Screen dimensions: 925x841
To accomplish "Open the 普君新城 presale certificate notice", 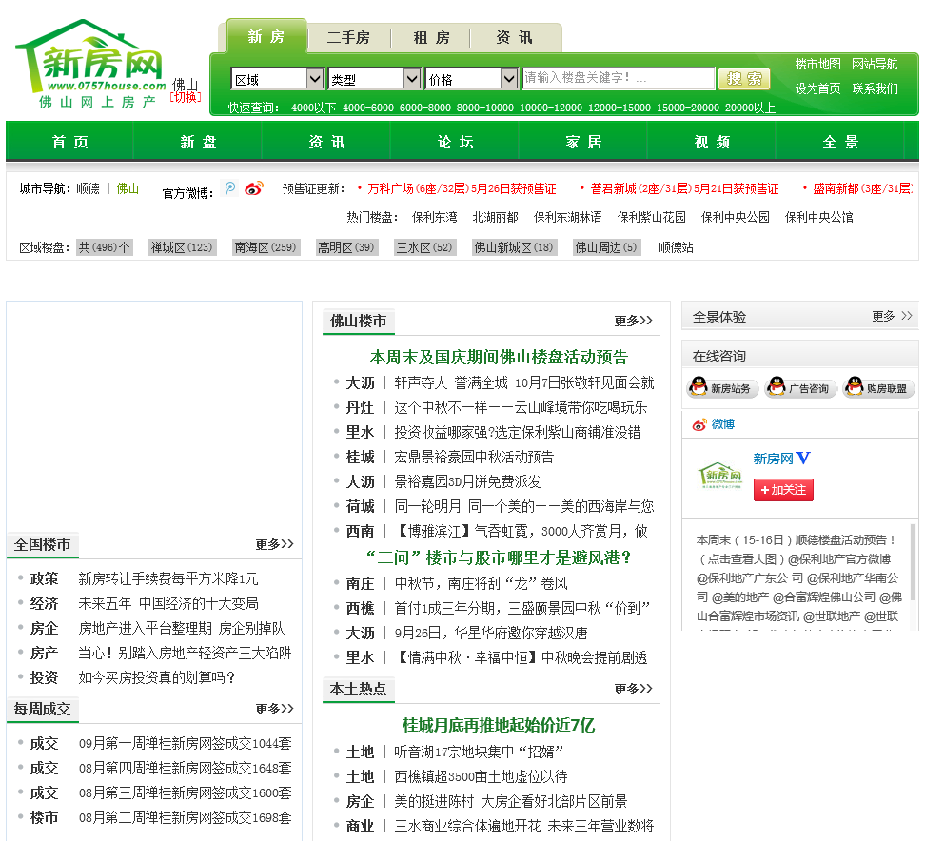I will [684, 188].
